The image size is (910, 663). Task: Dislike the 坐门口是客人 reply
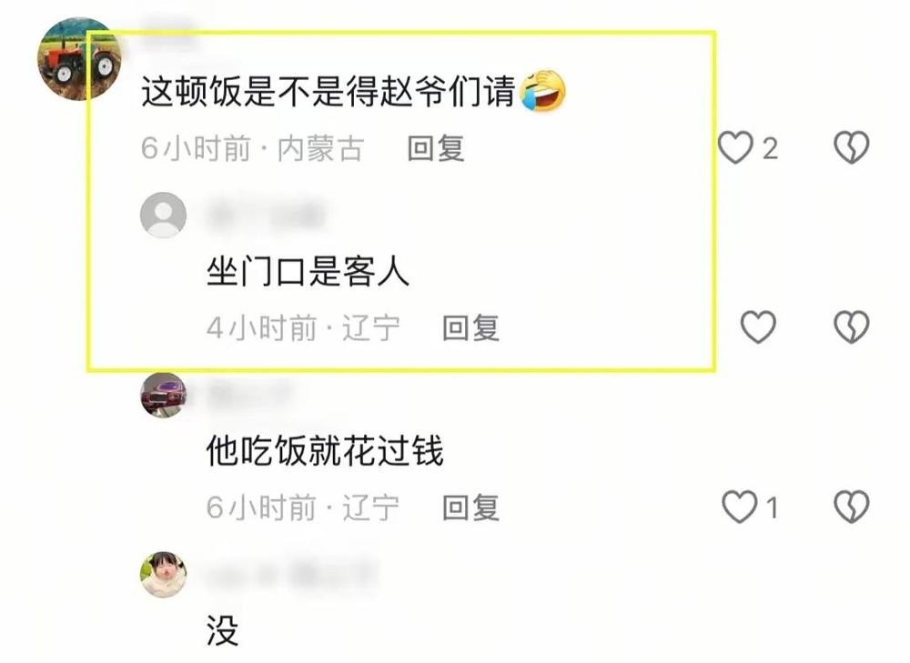pyautogui.click(x=852, y=326)
